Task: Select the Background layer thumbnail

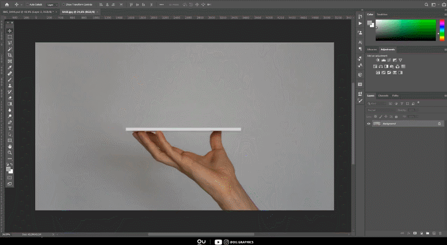Action: coord(377,123)
